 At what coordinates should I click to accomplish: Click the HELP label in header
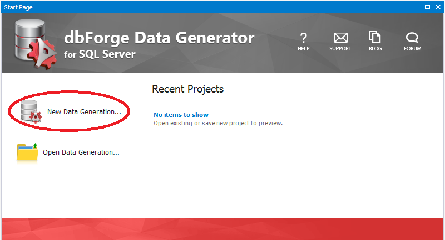pos(303,49)
